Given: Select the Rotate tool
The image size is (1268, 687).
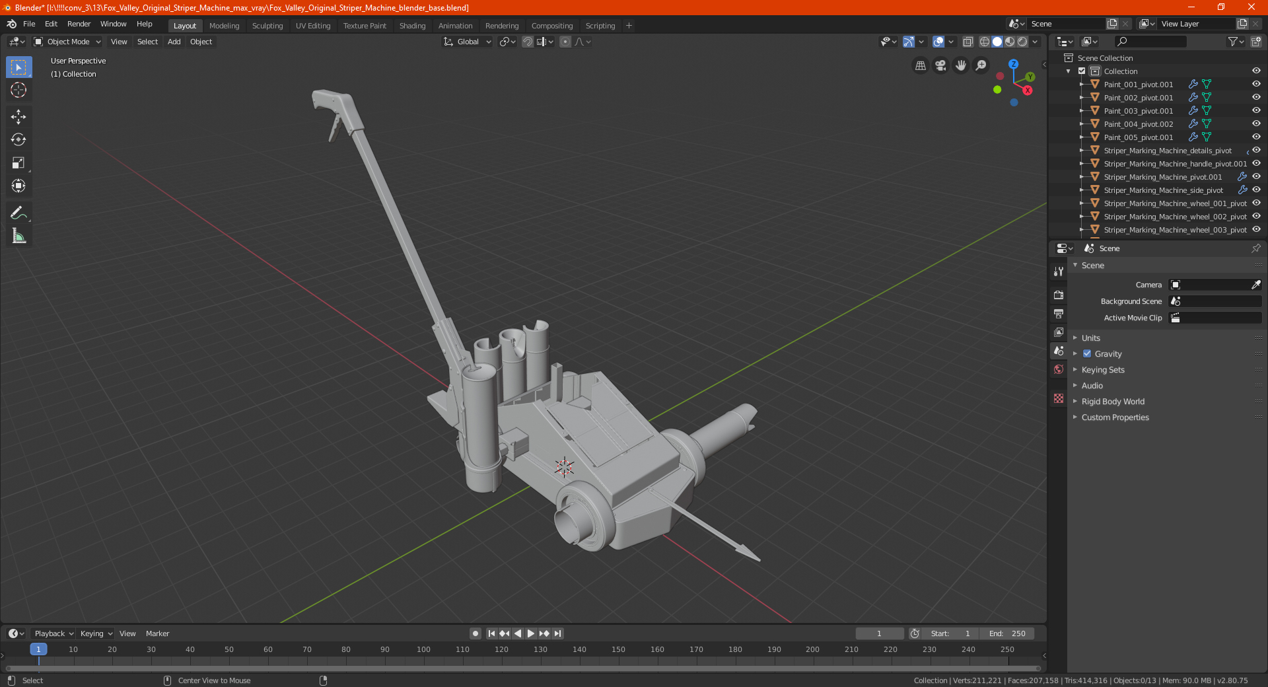Looking at the screenshot, I should tap(18, 139).
